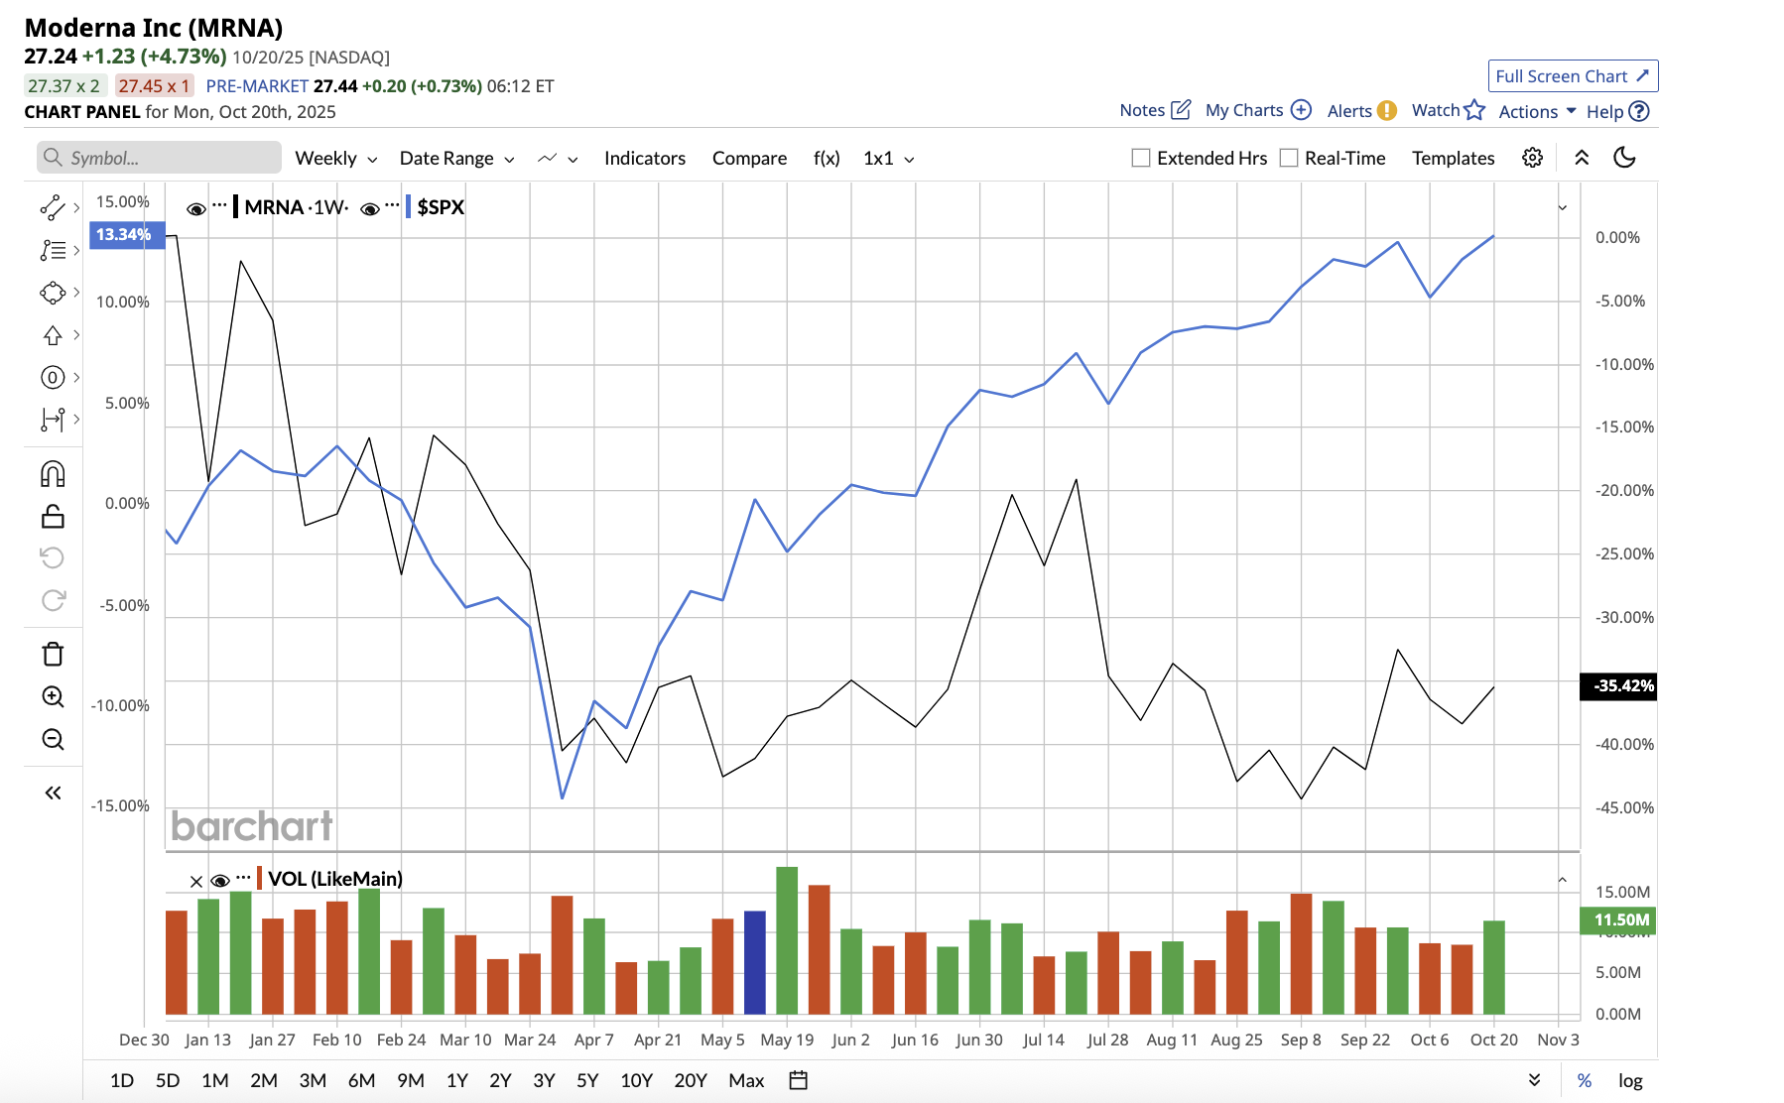The width and height of the screenshot is (1784, 1103).
Task: Open MRNA series options menu
Action: 219,205
